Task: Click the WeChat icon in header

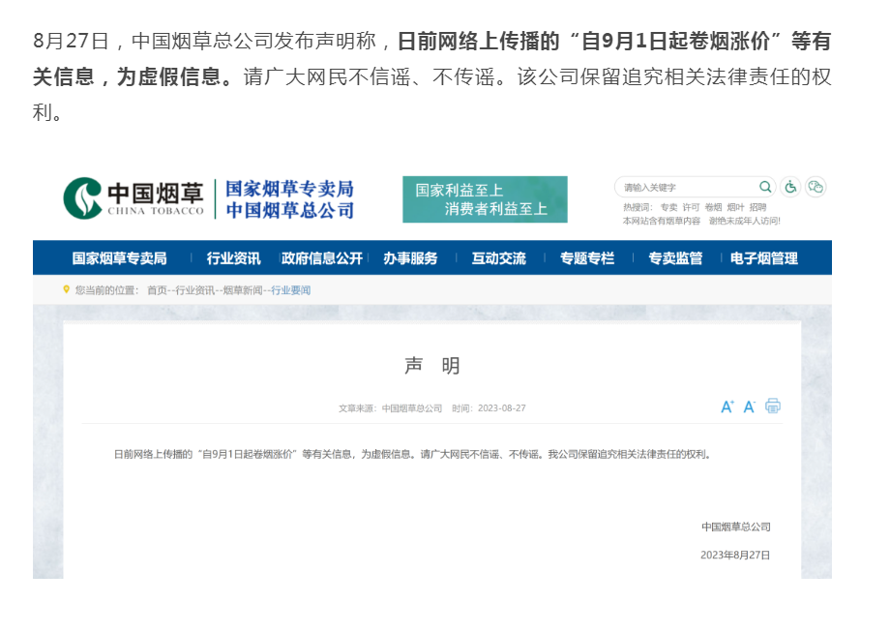Action: [x=816, y=187]
